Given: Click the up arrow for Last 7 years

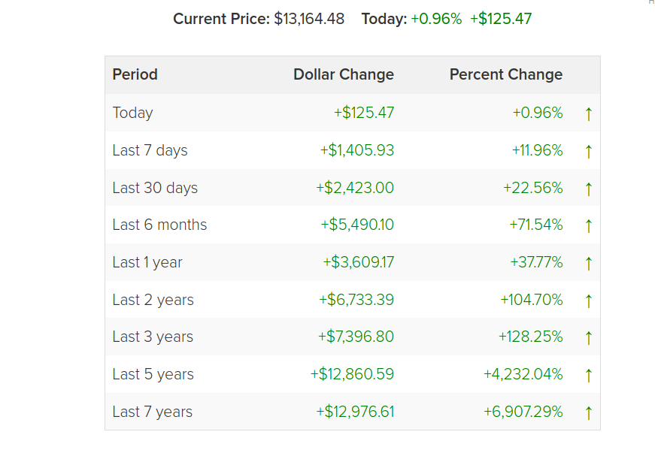Looking at the screenshot, I should (588, 412).
